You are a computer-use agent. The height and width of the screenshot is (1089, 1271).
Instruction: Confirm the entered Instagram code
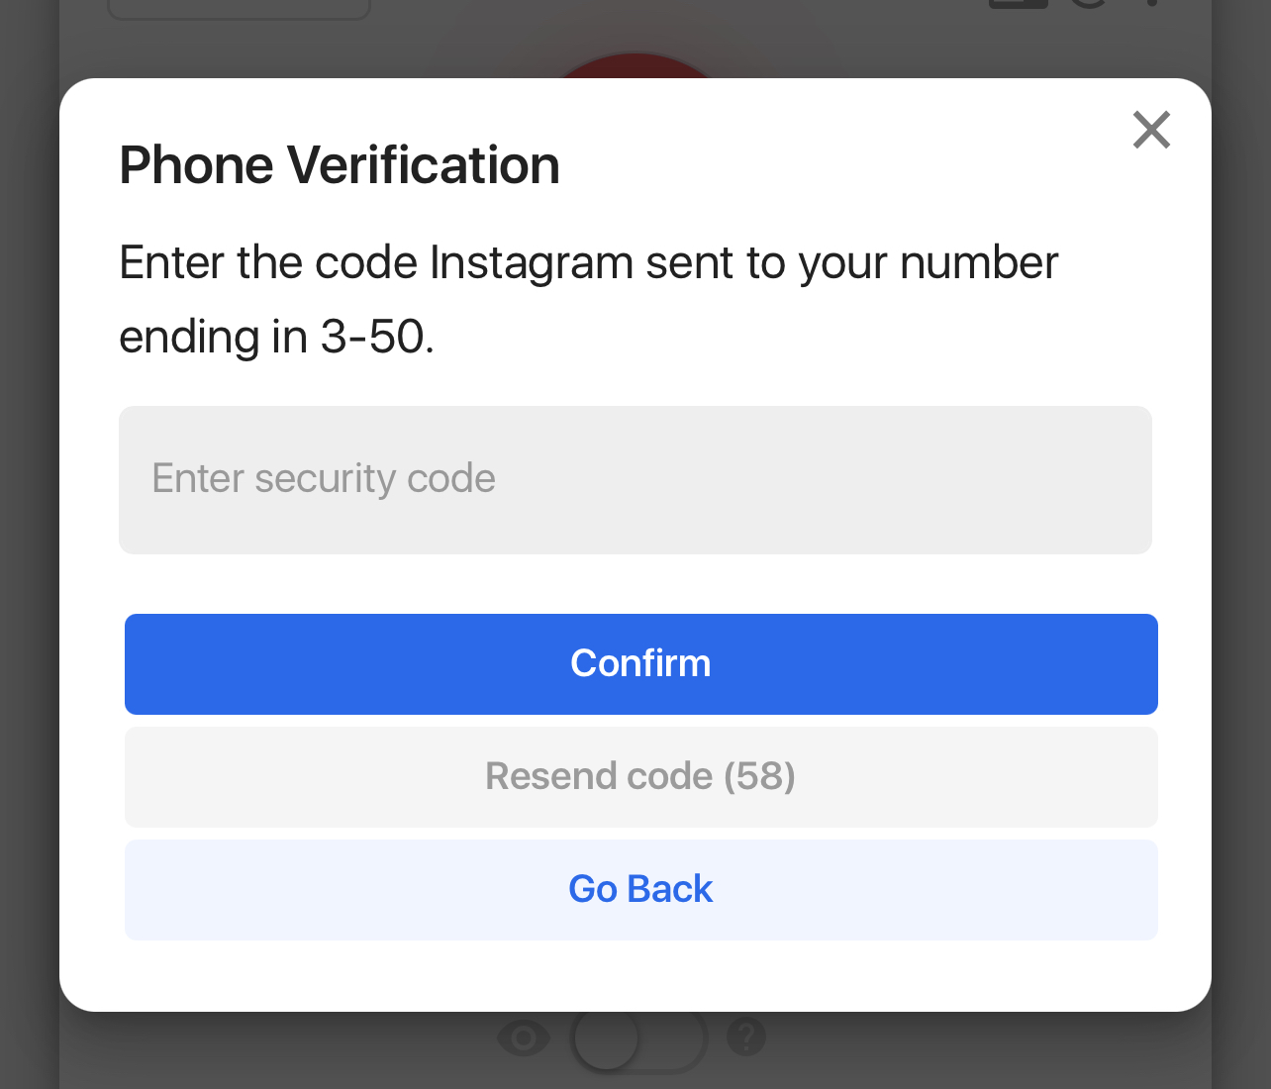(640, 664)
